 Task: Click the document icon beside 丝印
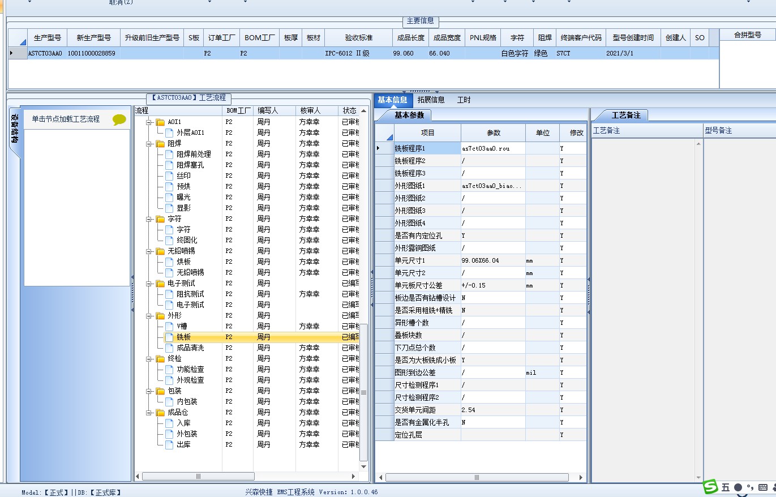coord(169,175)
